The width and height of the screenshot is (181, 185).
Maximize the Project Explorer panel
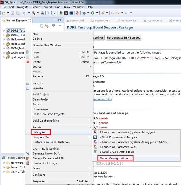point(59,20)
